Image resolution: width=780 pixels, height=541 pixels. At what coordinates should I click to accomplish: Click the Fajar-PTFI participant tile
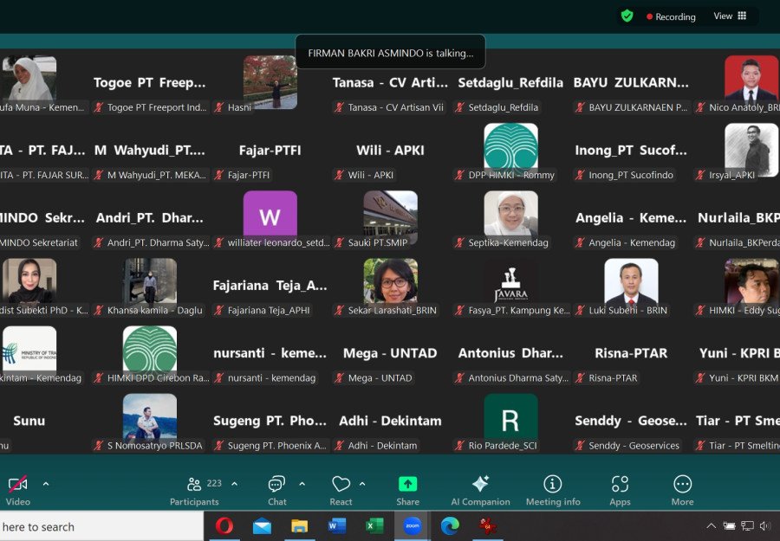tap(270, 150)
